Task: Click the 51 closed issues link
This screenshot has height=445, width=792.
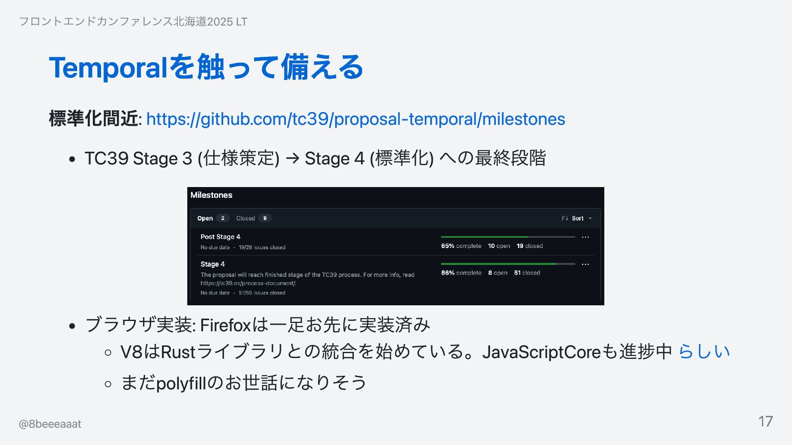Action: tap(527, 273)
